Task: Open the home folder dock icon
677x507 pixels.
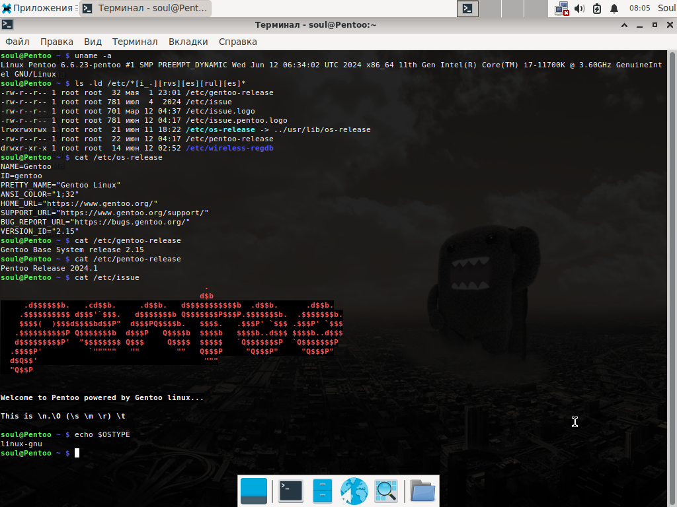Action: click(422, 490)
